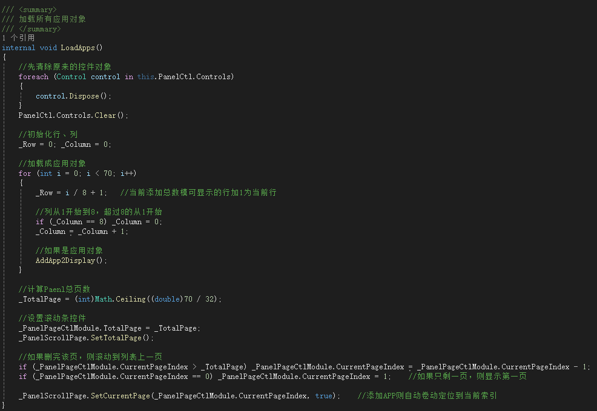Click the comment "//计算Paenl总页数"
The image size is (597, 411).
click(54, 290)
